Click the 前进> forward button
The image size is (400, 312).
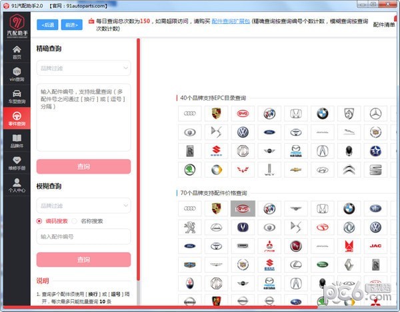point(72,25)
